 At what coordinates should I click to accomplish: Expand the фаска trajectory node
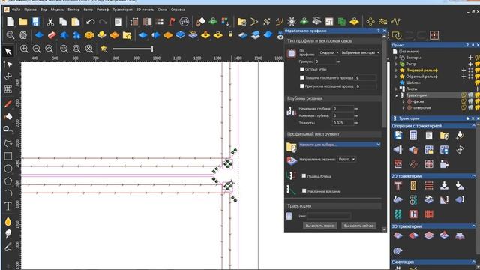click(403, 101)
